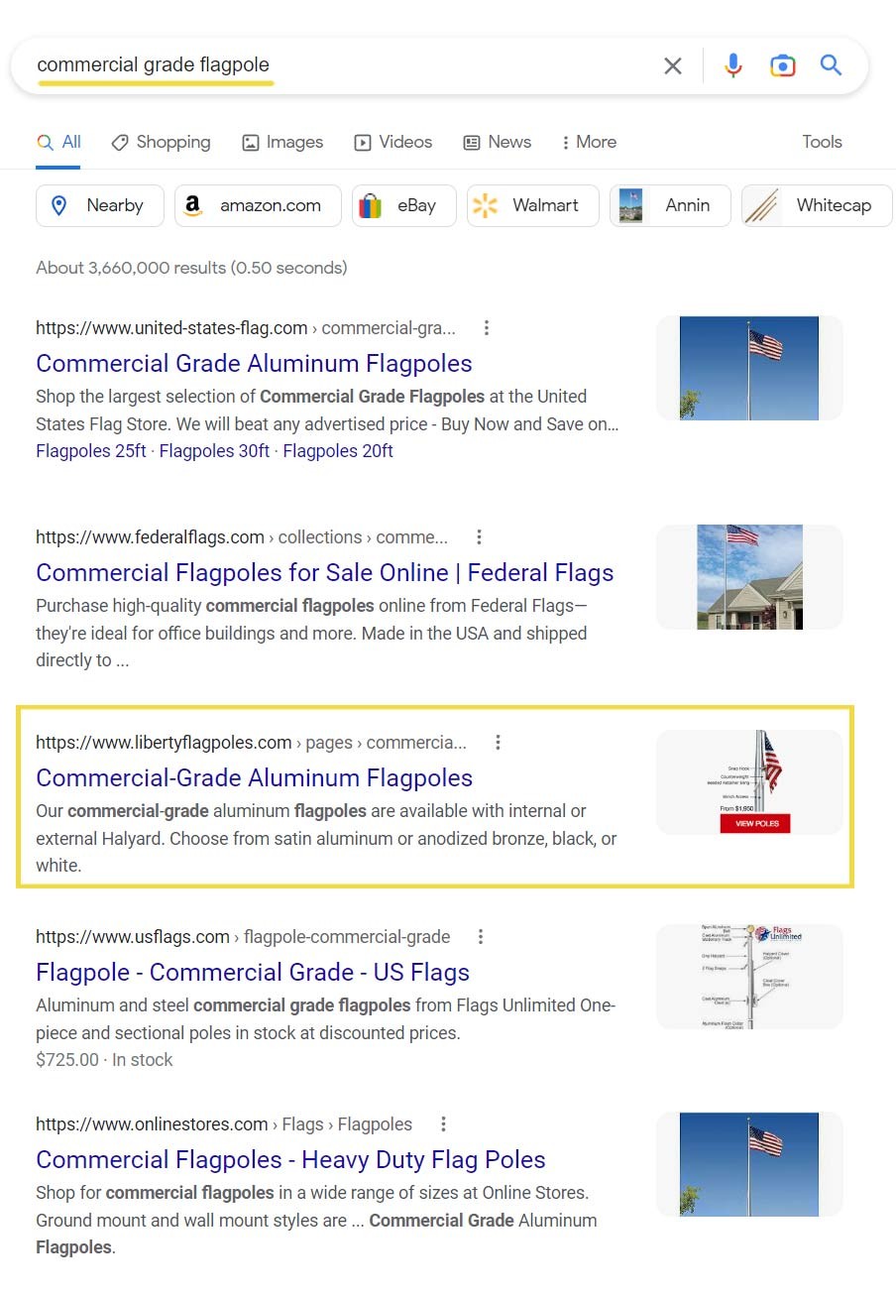This screenshot has height=1298, width=896.
Task: Open Commercial Flagpoles - Heavy Duty Flag Poles link
Action: (290, 1159)
